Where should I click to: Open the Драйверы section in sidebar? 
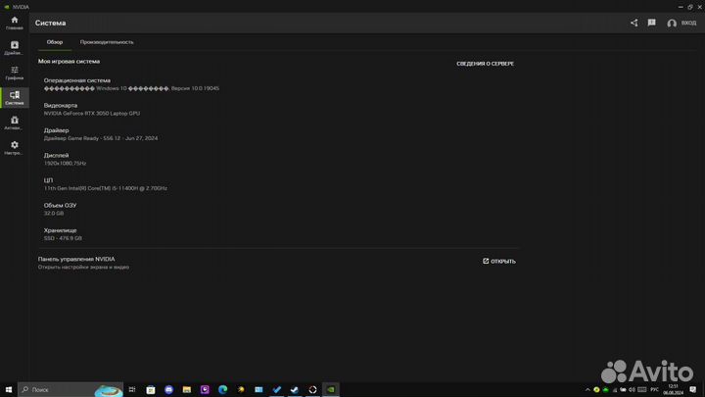tap(14, 47)
